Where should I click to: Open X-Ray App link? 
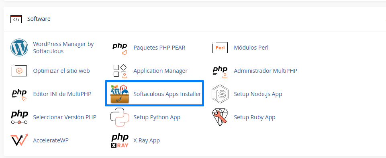pyautogui.click(x=147, y=140)
